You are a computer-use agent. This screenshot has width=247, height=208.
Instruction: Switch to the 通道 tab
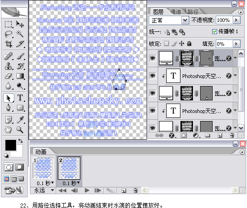pyautogui.click(x=176, y=12)
